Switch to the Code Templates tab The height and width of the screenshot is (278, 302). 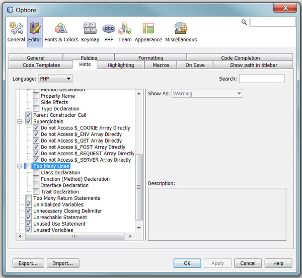[x=41, y=65]
